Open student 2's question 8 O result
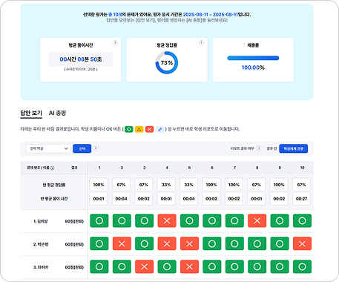The height and width of the screenshot is (282, 339). pos(257,243)
